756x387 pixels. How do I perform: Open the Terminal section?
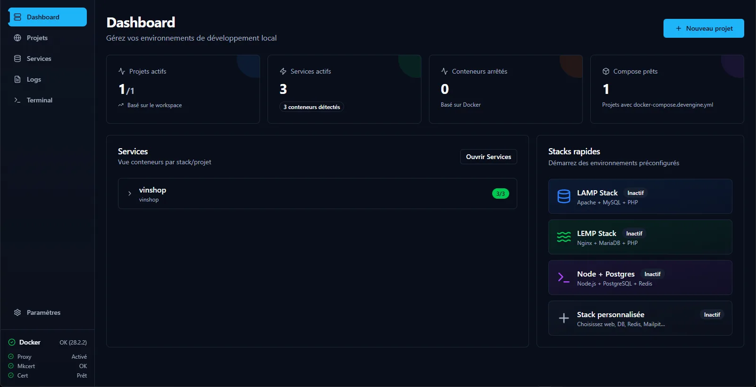[x=48, y=100]
